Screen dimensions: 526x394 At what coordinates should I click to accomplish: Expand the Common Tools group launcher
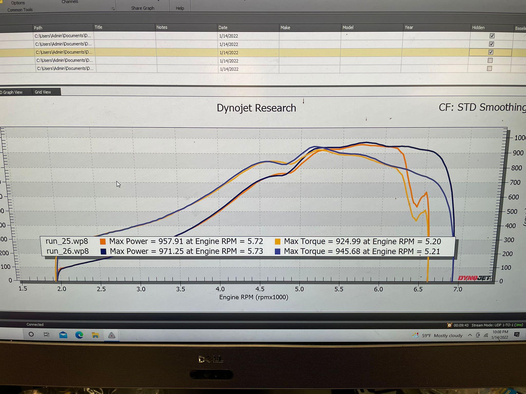pyautogui.click(x=113, y=9)
